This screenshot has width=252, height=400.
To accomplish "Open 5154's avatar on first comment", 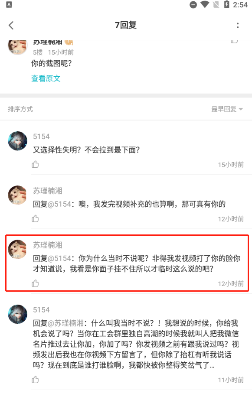I will coord(18,141).
